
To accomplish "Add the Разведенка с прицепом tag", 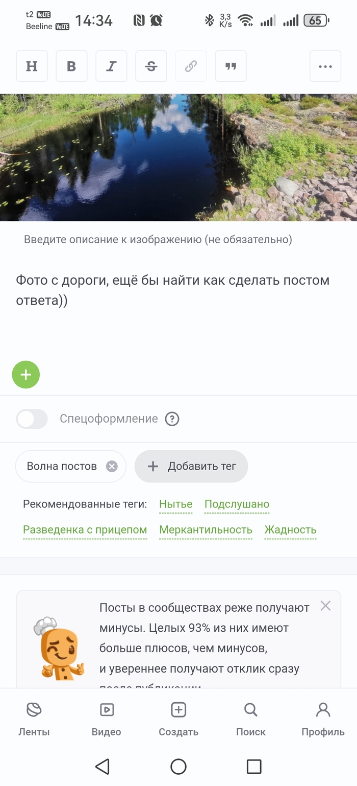I will coord(85,530).
